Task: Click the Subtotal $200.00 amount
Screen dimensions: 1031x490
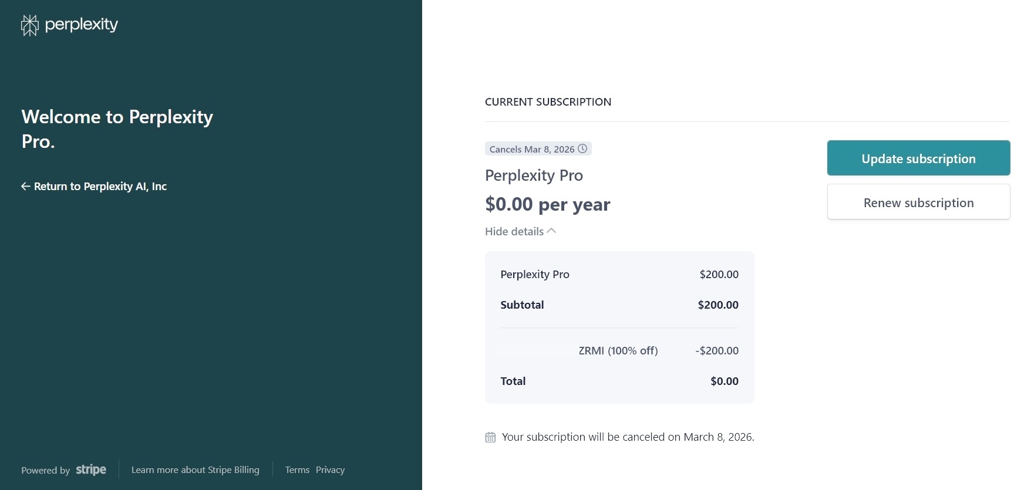Action: click(718, 305)
